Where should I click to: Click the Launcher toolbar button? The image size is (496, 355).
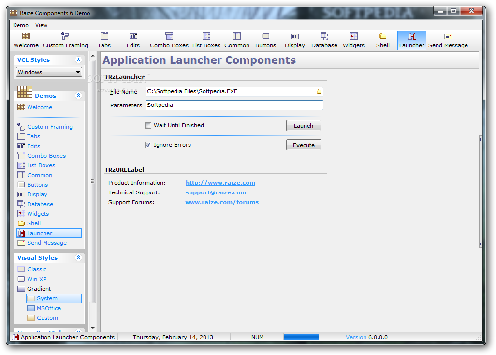(x=411, y=41)
